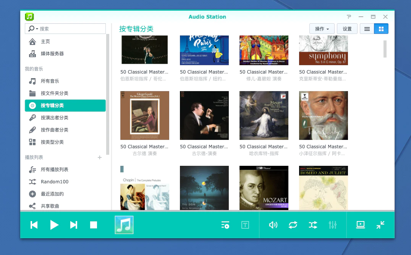Open the Random100 playlist
411x255 pixels.
pos(55,182)
